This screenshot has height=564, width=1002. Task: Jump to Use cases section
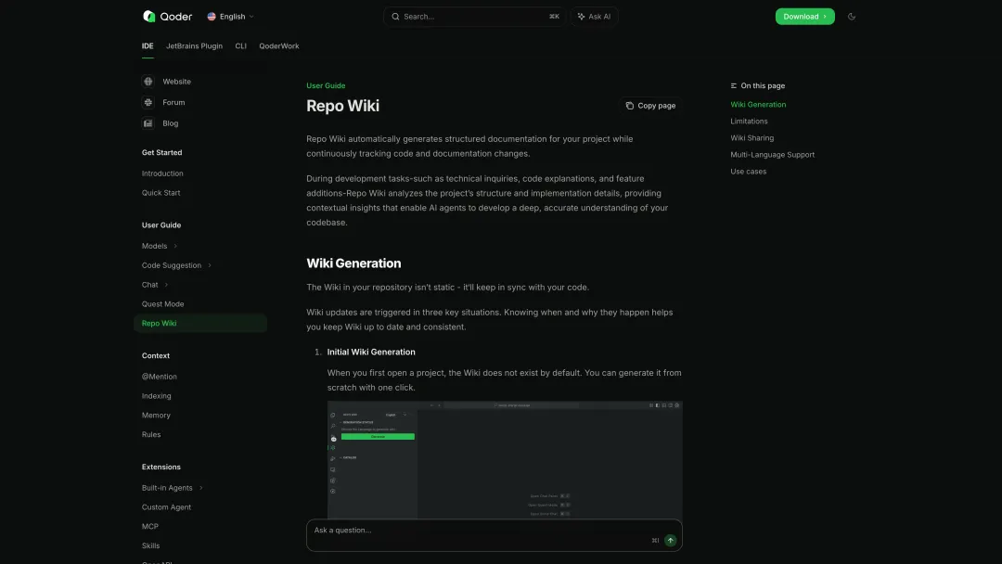tap(749, 172)
